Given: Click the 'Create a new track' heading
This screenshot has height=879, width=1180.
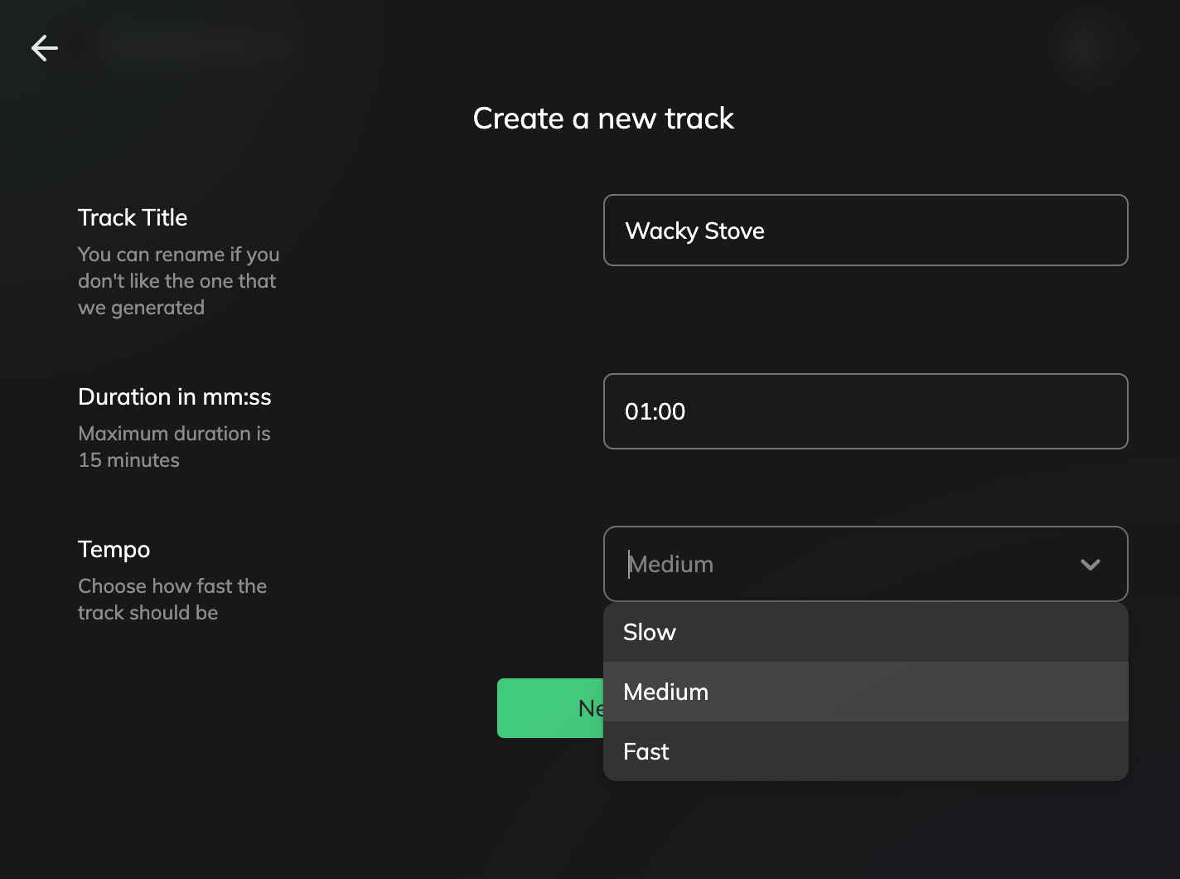Looking at the screenshot, I should click(603, 119).
